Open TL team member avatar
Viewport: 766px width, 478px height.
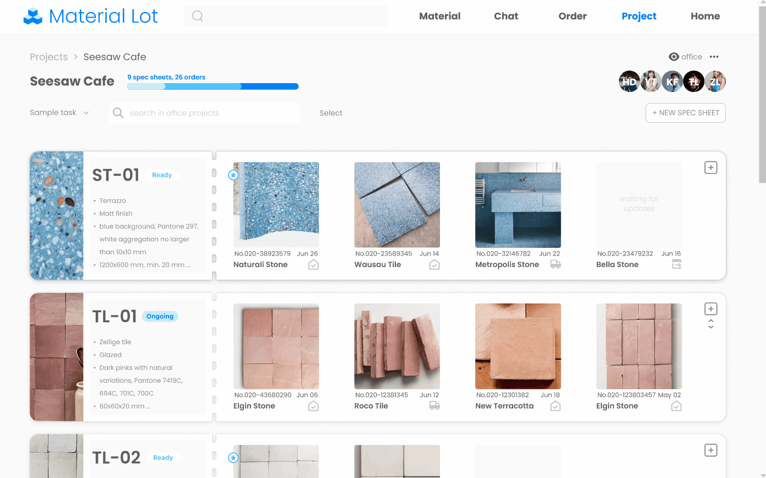click(694, 82)
